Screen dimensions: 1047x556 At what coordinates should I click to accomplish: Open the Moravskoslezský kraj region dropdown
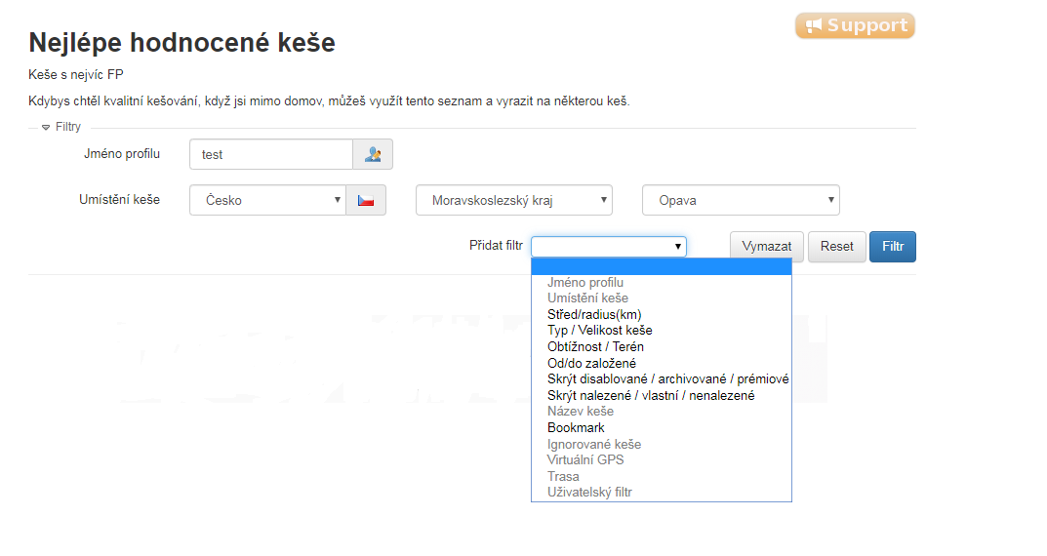[x=514, y=200]
